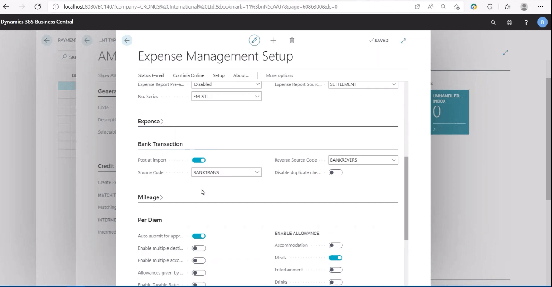Open the Business Central settings gear
Image resolution: width=552 pixels, height=287 pixels.
click(509, 22)
